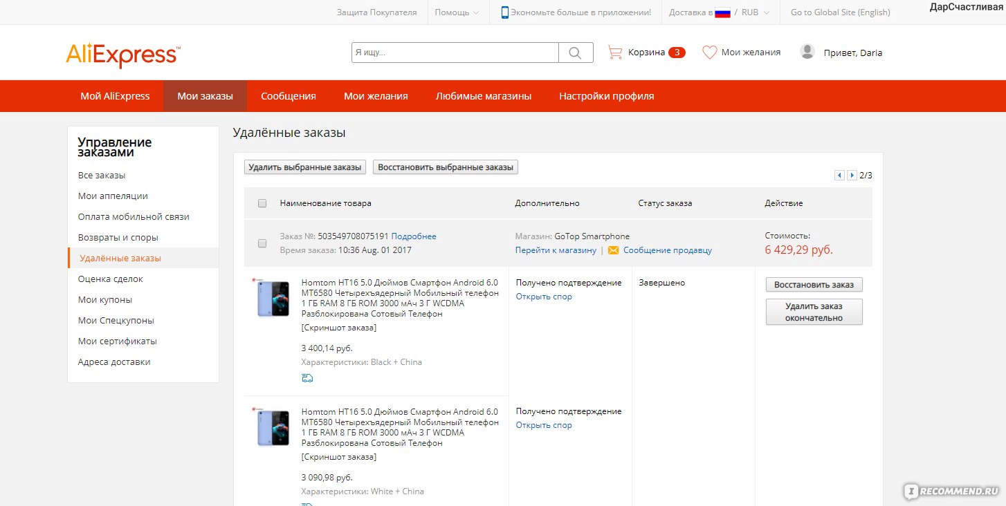Switch to the Сообщения tab
Image resolution: width=1006 pixels, height=506 pixels.
[289, 96]
